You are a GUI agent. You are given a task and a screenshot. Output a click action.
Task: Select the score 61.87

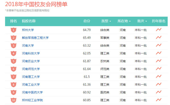pos(87,61)
